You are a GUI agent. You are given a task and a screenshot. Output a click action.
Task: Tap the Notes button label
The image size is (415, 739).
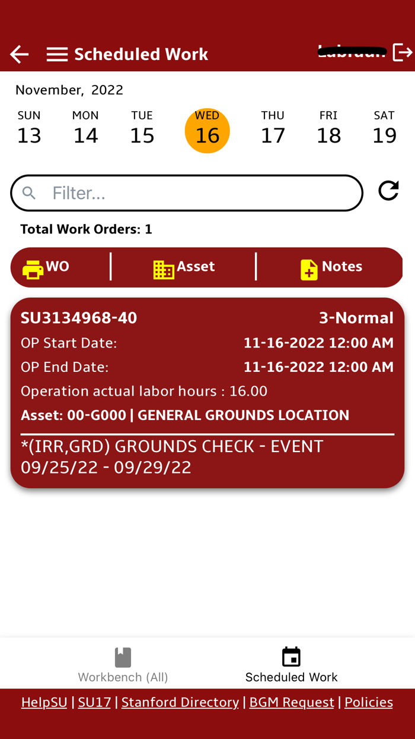342,266
